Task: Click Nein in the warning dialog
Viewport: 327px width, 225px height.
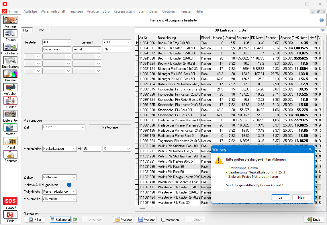Action: tap(301, 197)
